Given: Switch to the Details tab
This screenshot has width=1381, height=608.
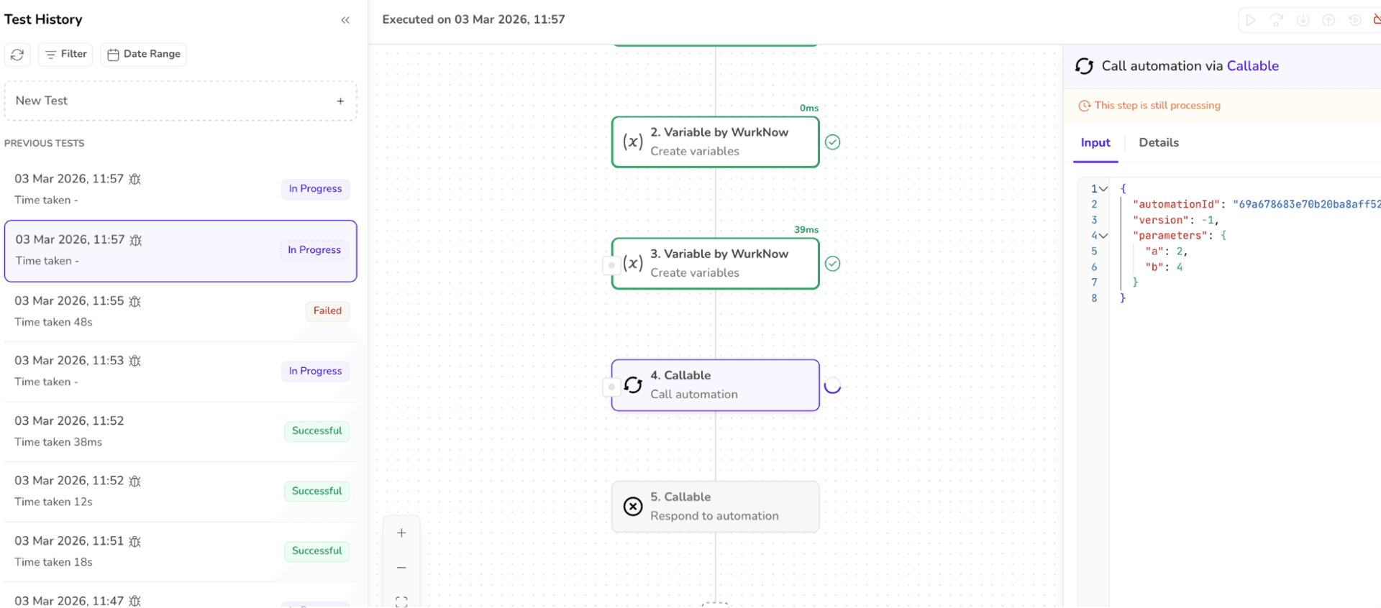Looking at the screenshot, I should [1158, 143].
